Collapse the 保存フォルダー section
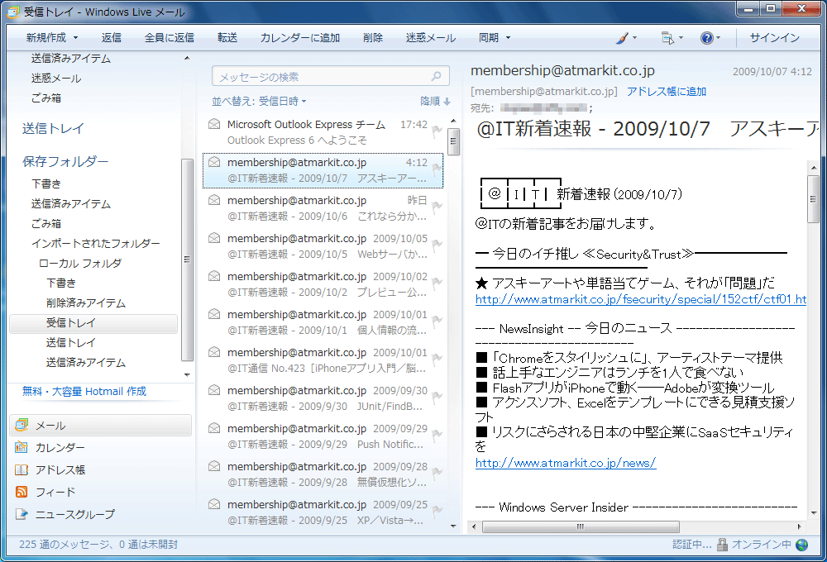The height and width of the screenshot is (562, 827). 65,161
